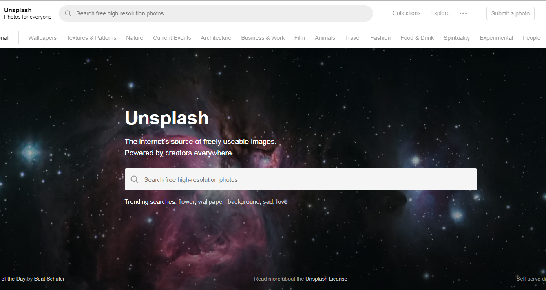Open the Food & Drink category

(x=417, y=38)
